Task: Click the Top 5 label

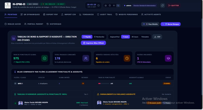Action: click(86, 94)
